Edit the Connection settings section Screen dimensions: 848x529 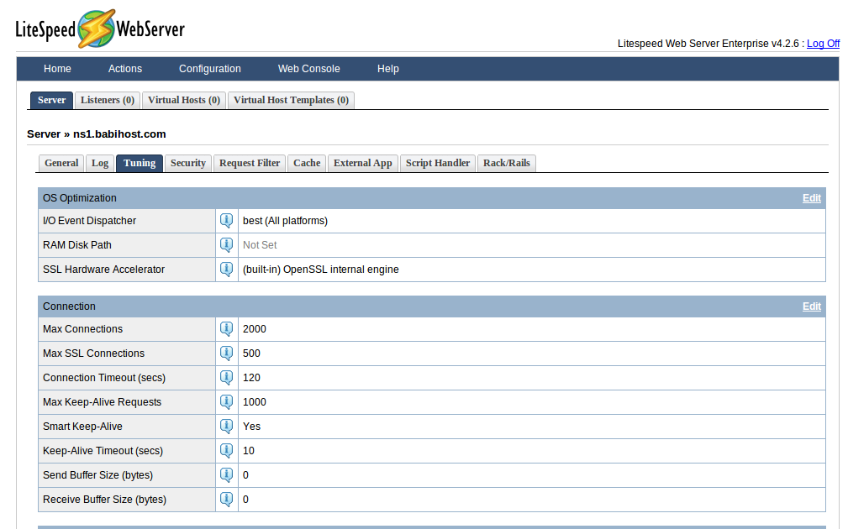(x=811, y=306)
